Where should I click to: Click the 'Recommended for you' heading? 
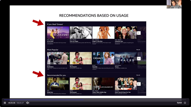(56, 75)
